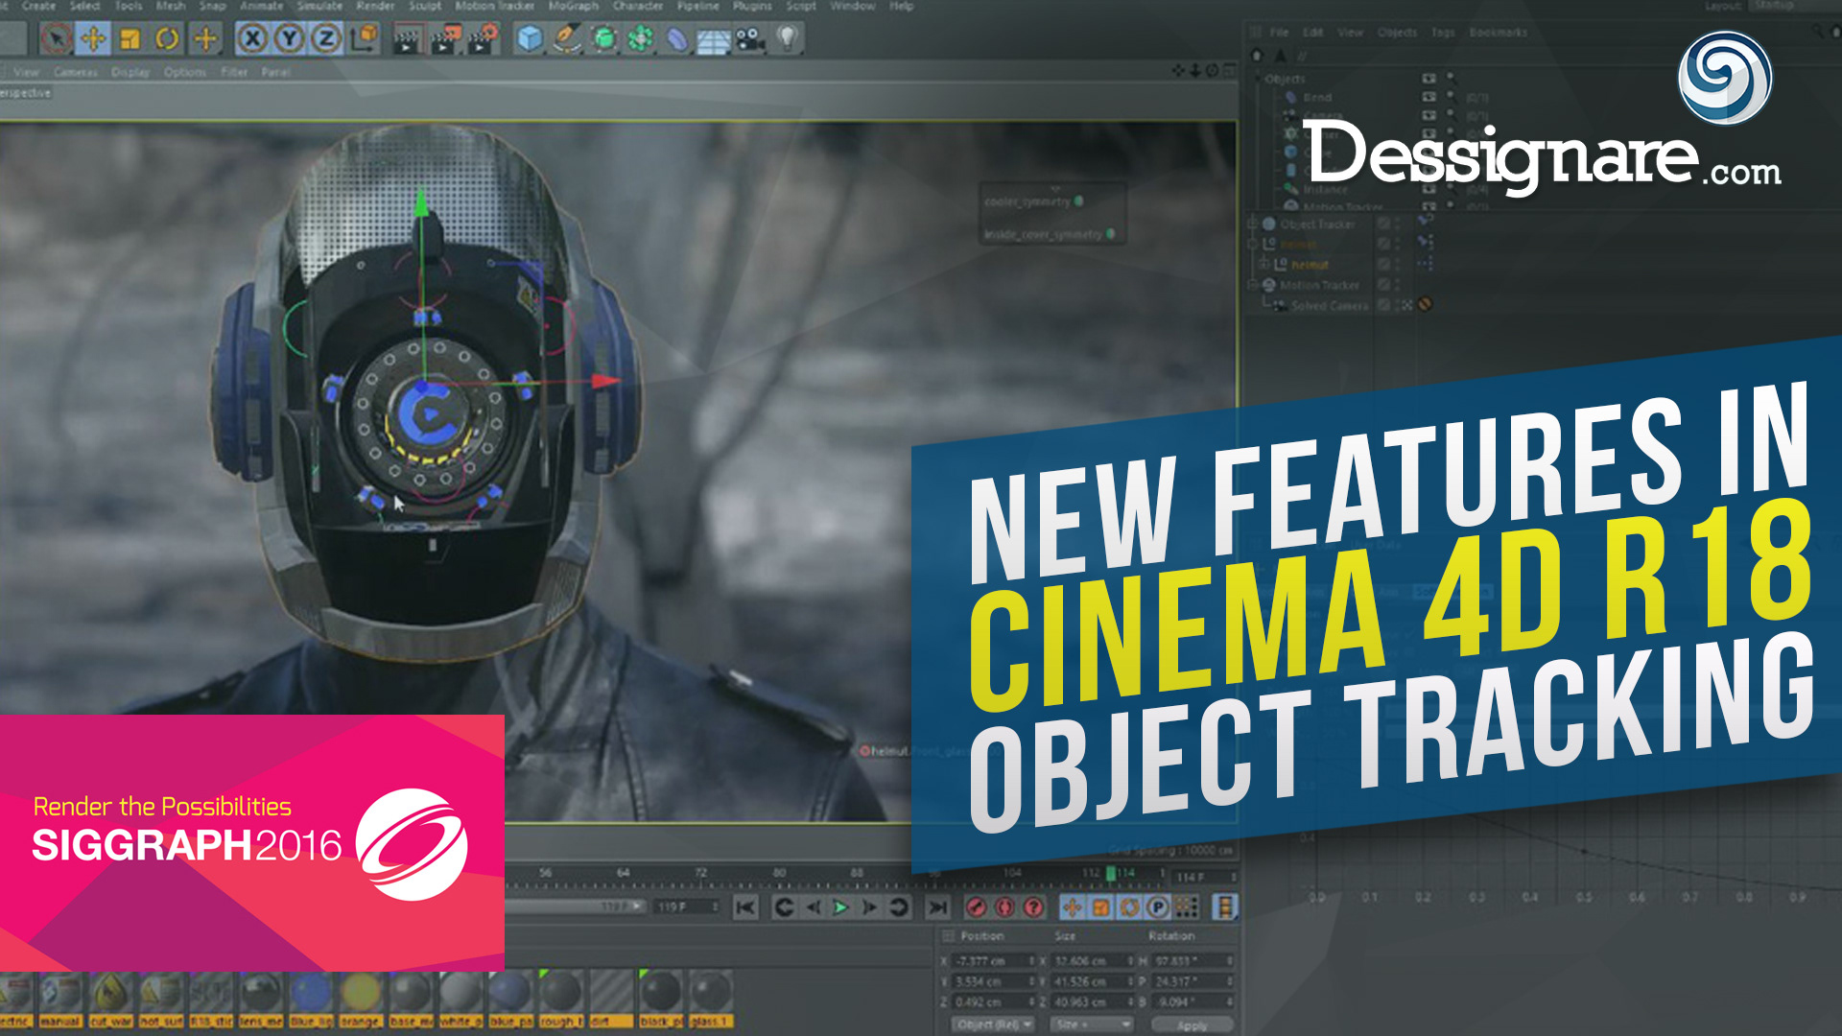Click the red keyframe selection question icon
The width and height of the screenshot is (1842, 1036).
click(x=1034, y=907)
